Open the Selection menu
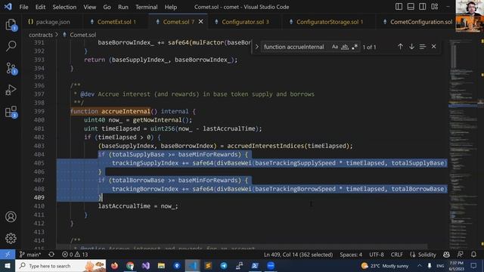Image resolution: width=484 pixels, height=272 pixels. 64,7
